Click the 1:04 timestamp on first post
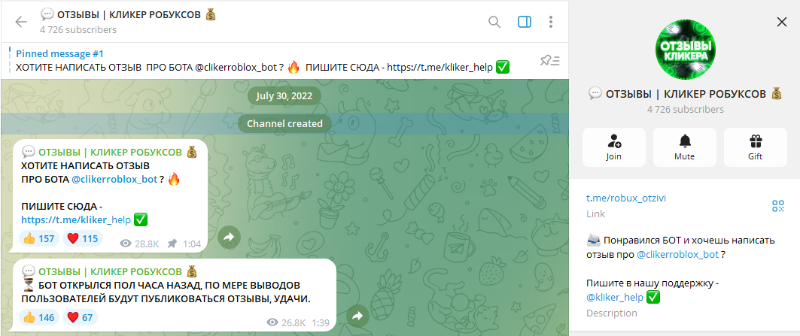800x336 pixels. coord(192,244)
